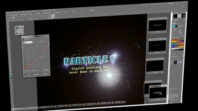Open the View menu

point(33,11)
